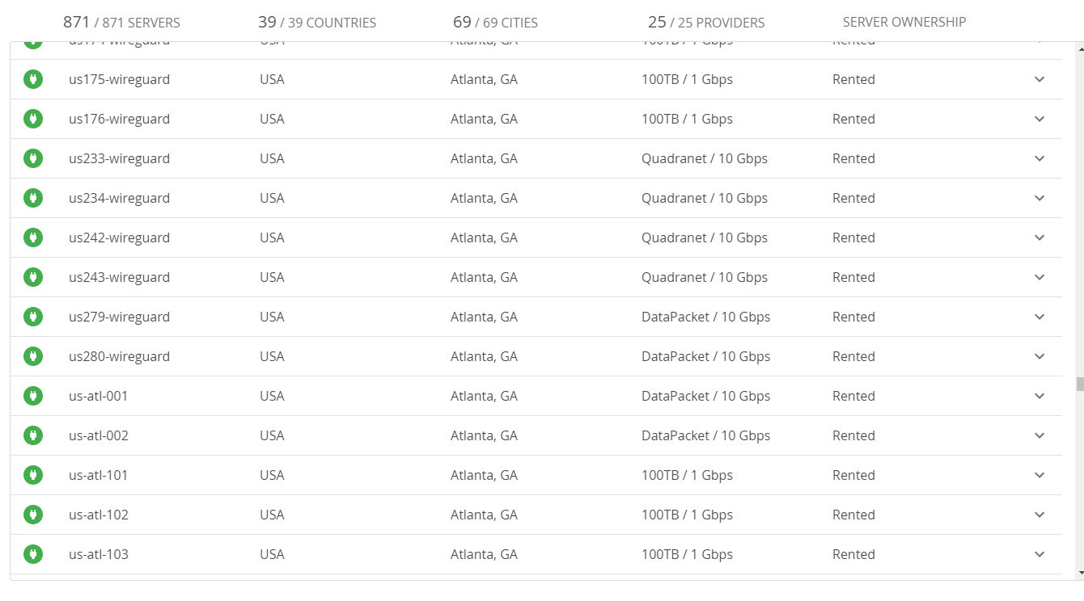Click status icon for us-atl-001 server
The image size is (1084, 601).
33,396
